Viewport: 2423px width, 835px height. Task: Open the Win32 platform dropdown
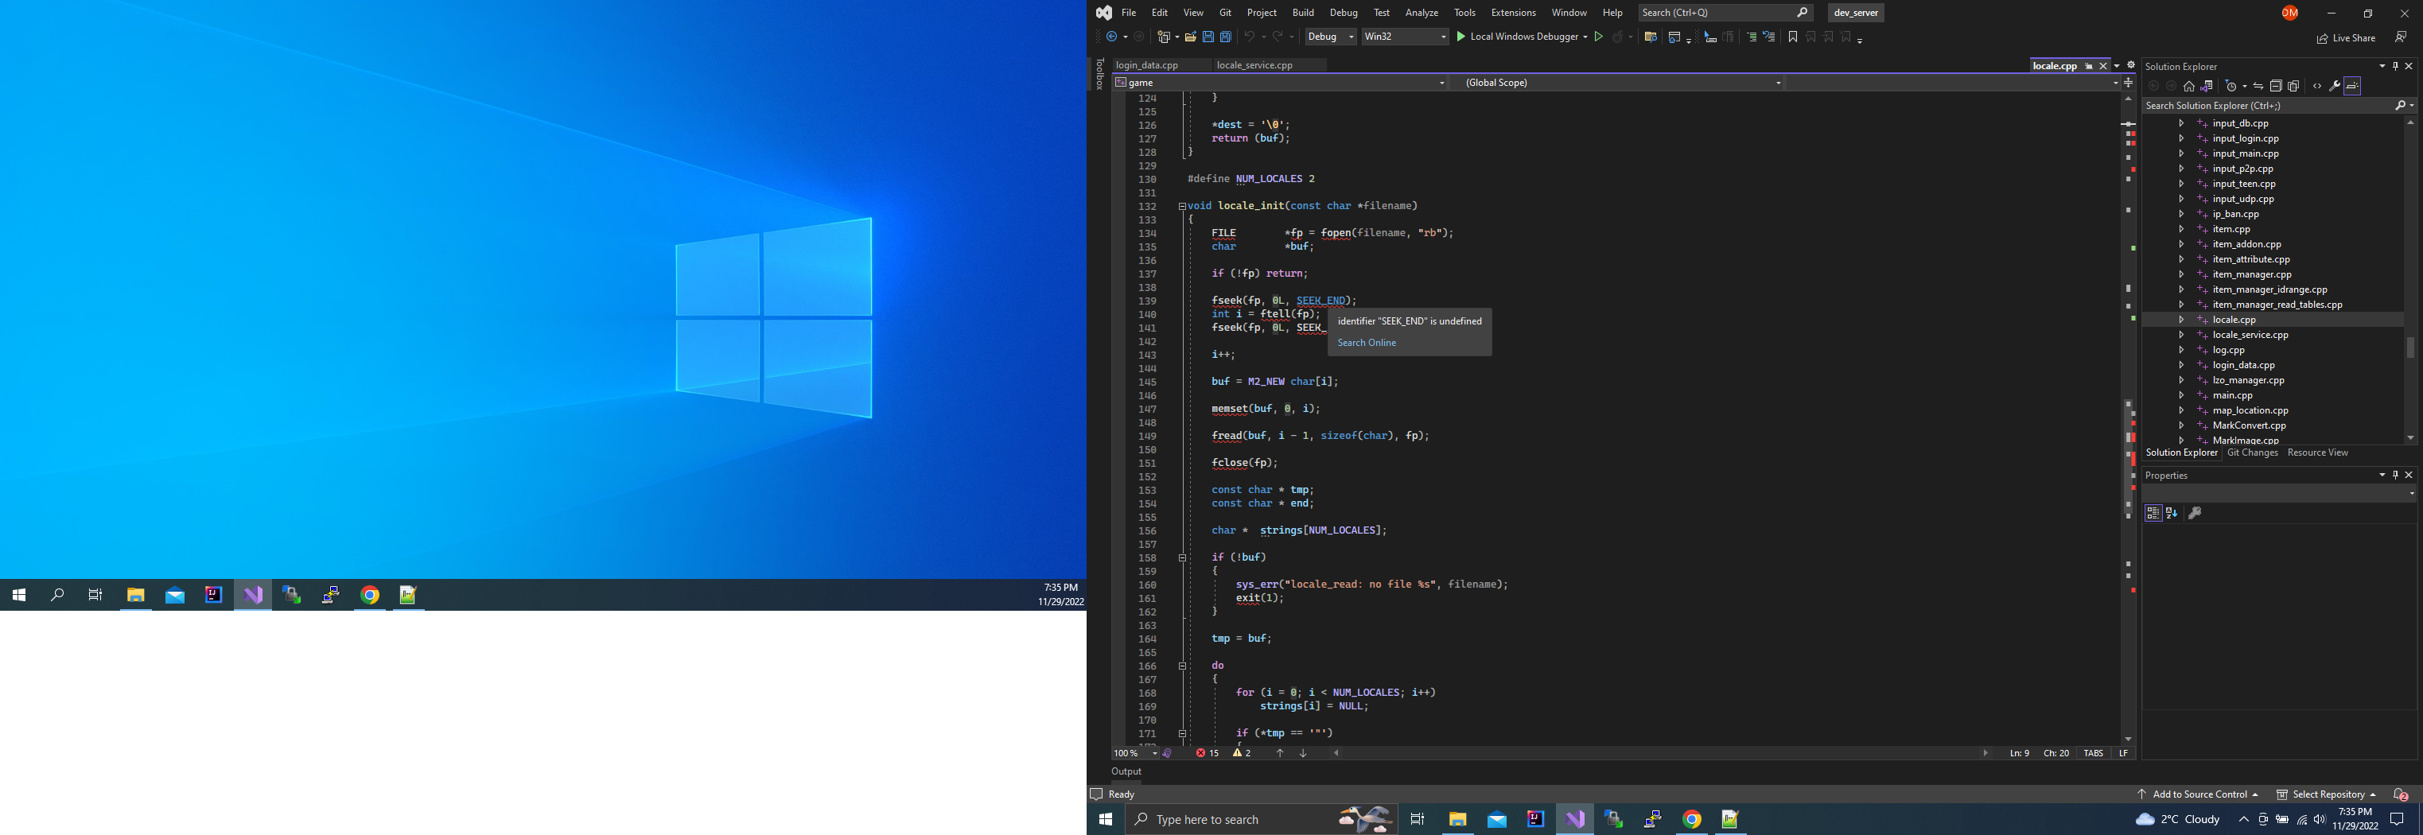1406,37
